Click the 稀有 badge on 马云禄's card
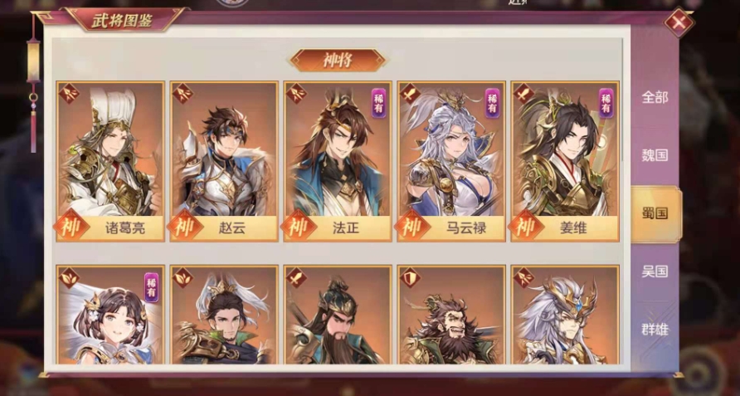Viewport: 740px width, 396px height. (492, 104)
